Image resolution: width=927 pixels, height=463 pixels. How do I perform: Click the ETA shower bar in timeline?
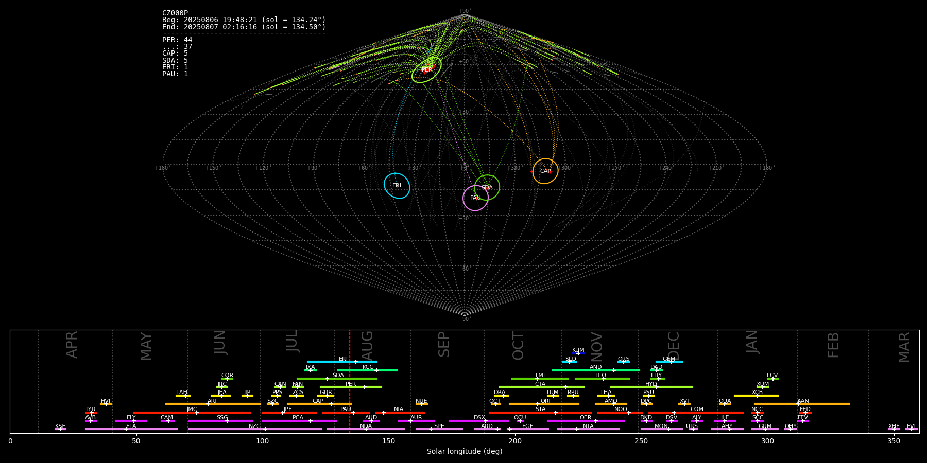(x=131, y=429)
